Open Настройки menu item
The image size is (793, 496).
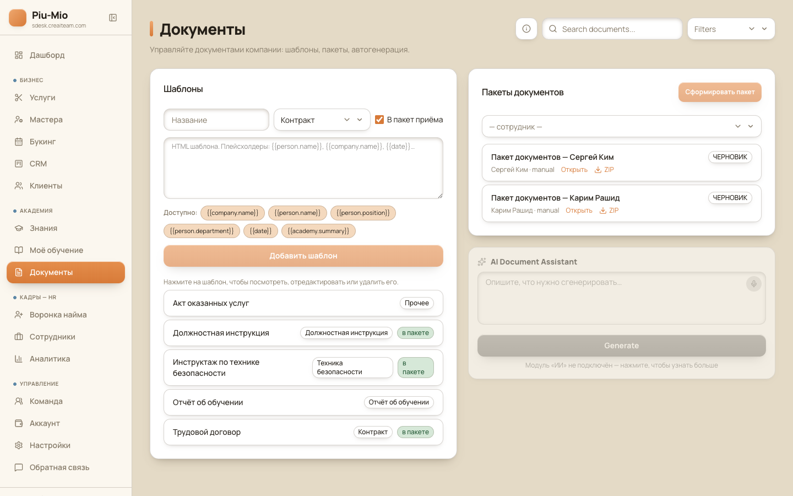tap(66, 445)
